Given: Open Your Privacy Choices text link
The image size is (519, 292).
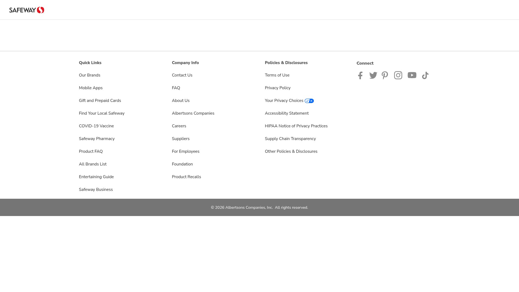Looking at the screenshot, I should (284, 101).
